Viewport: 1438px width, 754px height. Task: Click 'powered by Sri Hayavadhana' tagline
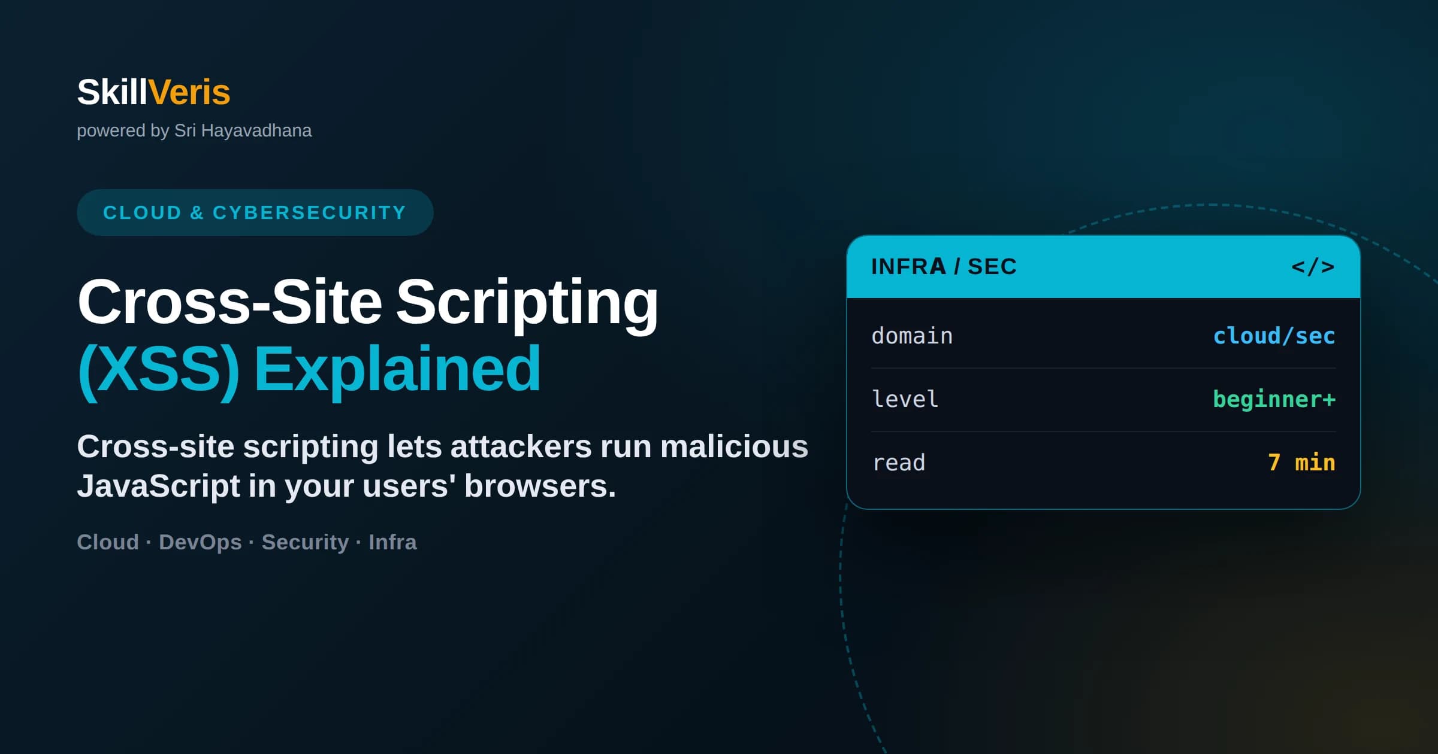tap(194, 130)
